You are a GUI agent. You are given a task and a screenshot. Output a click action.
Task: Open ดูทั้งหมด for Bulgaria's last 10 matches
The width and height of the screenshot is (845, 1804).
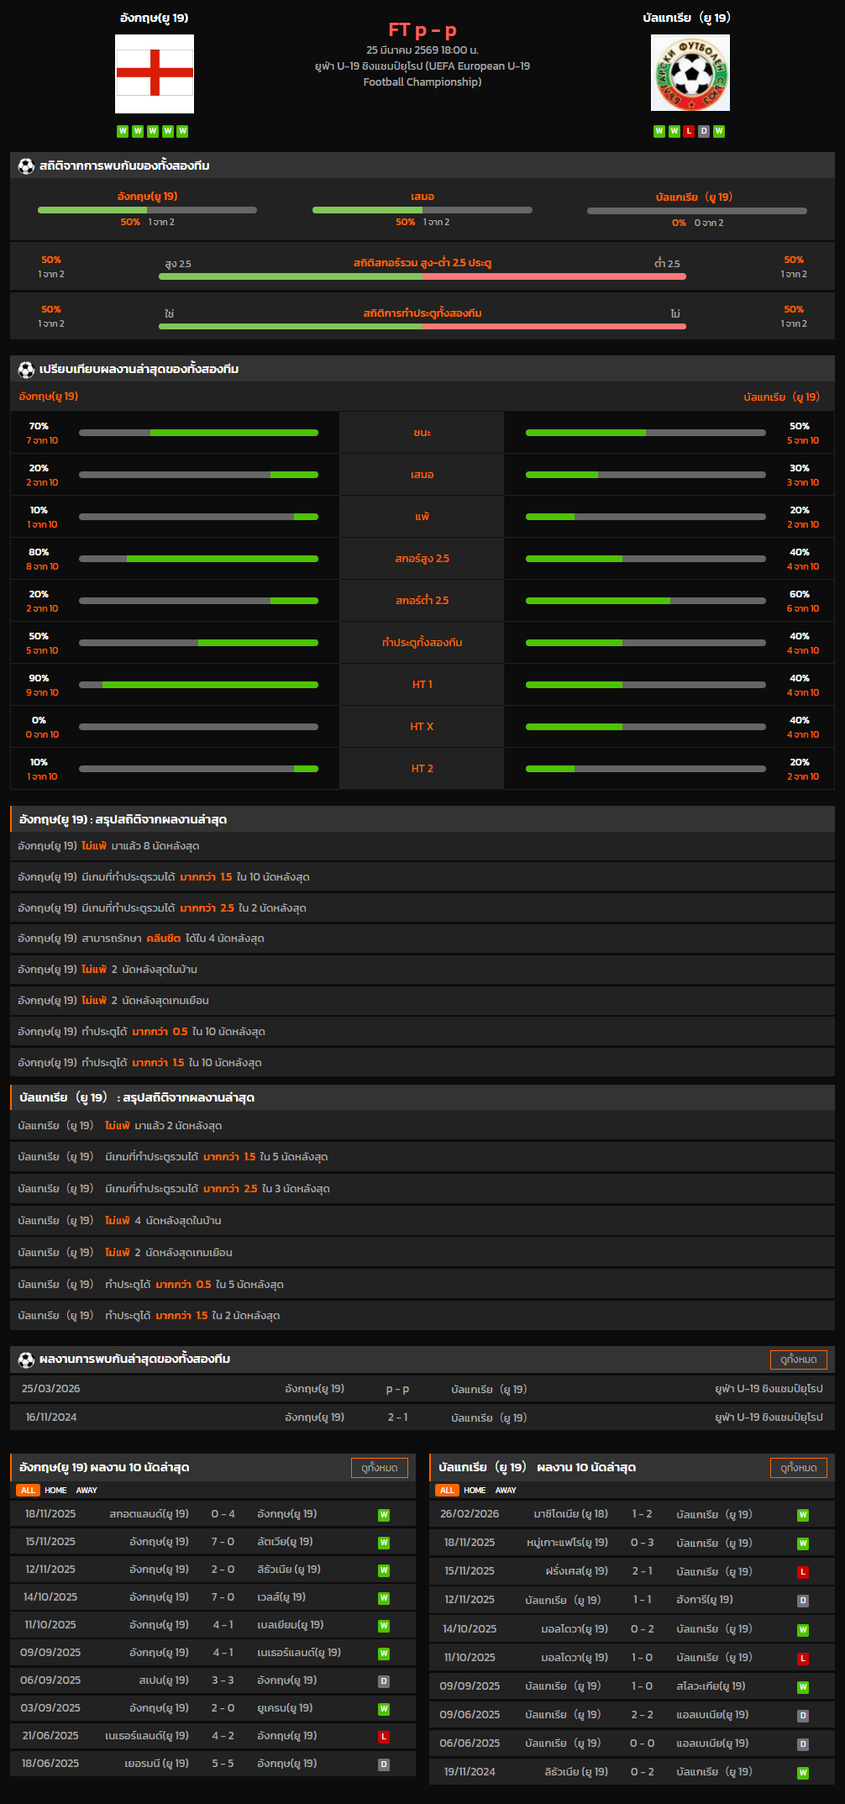coord(798,1468)
